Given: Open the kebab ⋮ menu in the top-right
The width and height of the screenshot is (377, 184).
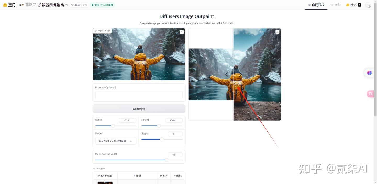Looking at the screenshot, I should tap(368, 5).
